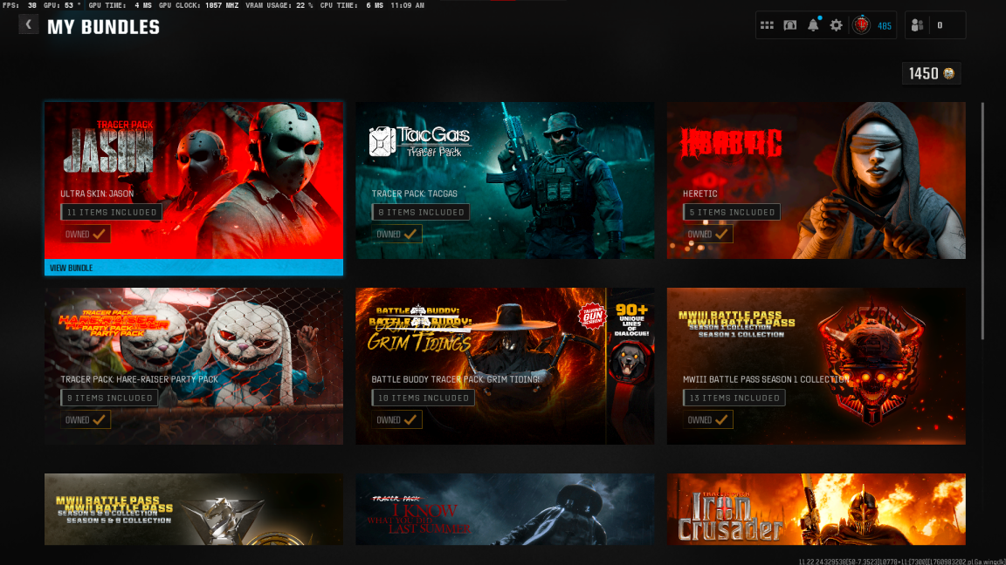
Task: Click Owned checkmark on Hare-Raiser bundle
Action: pyautogui.click(x=86, y=420)
